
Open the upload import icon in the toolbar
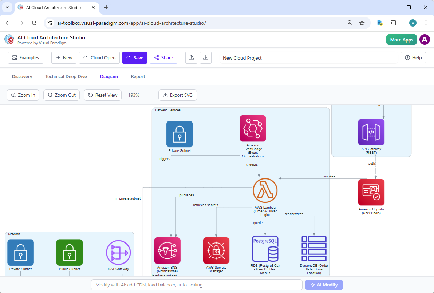pyautogui.click(x=191, y=57)
